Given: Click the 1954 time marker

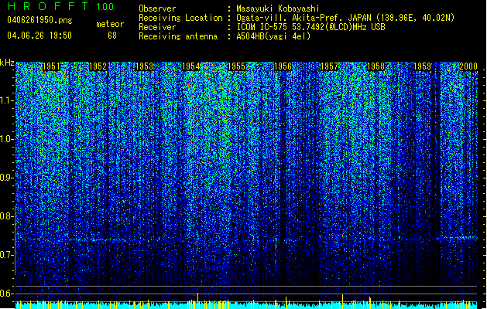Looking at the screenshot, I should coord(190,66).
